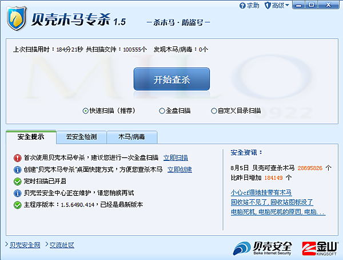Visit the 贝壳安全网 link

25,245
